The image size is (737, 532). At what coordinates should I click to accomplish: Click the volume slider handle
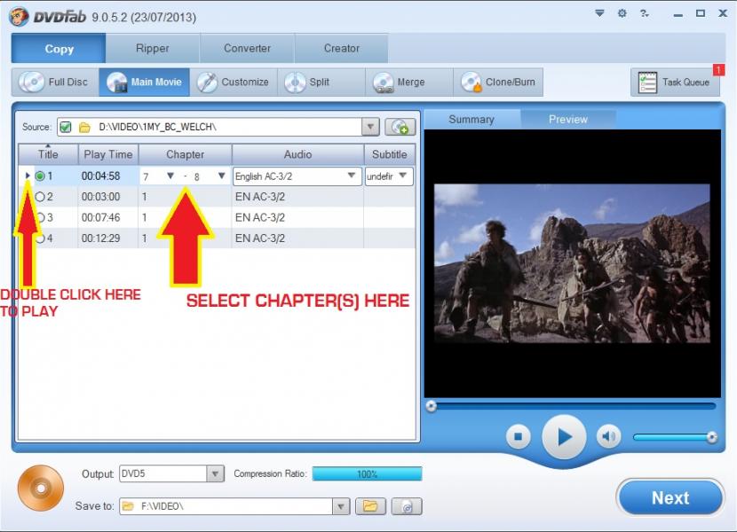(x=712, y=437)
